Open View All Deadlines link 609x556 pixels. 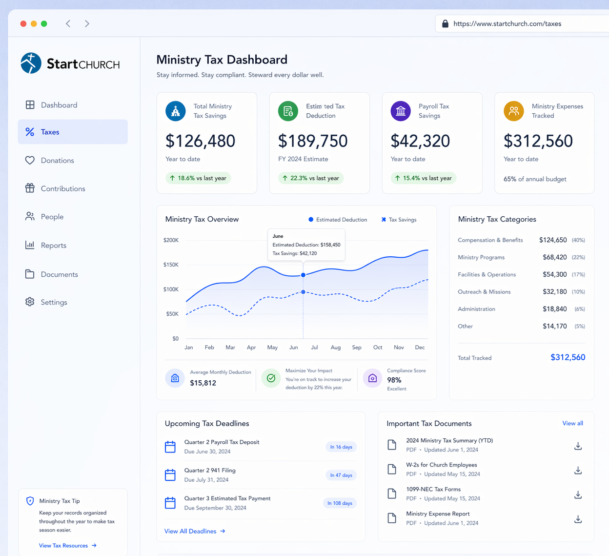point(194,531)
